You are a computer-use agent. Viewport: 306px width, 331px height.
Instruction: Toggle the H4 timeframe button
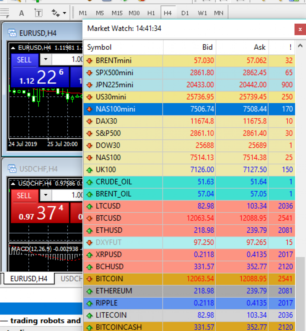168,13
